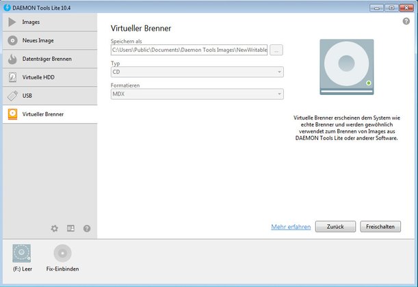
Task: Click the panel layout icon next to the gear
Action: [x=70, y=228]
